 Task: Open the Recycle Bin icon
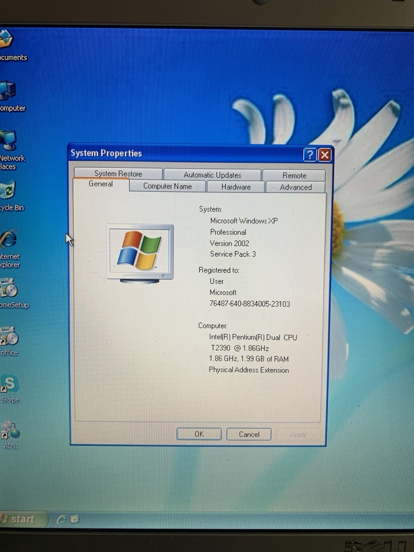[x=8, y=190]
